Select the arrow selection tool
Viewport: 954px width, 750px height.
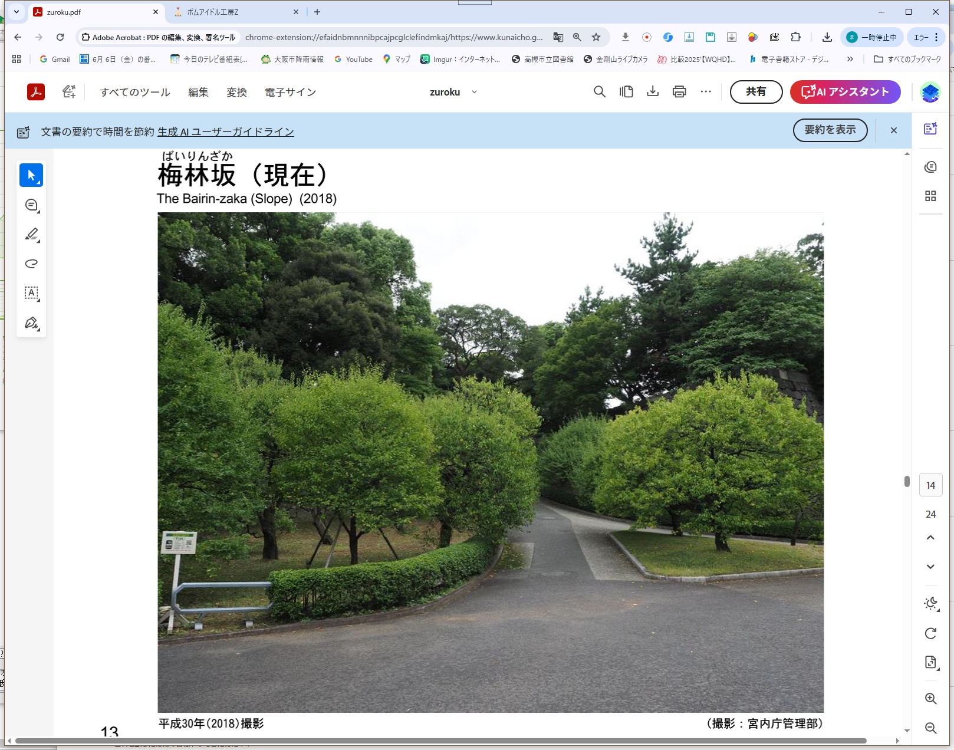click(31, 175)
